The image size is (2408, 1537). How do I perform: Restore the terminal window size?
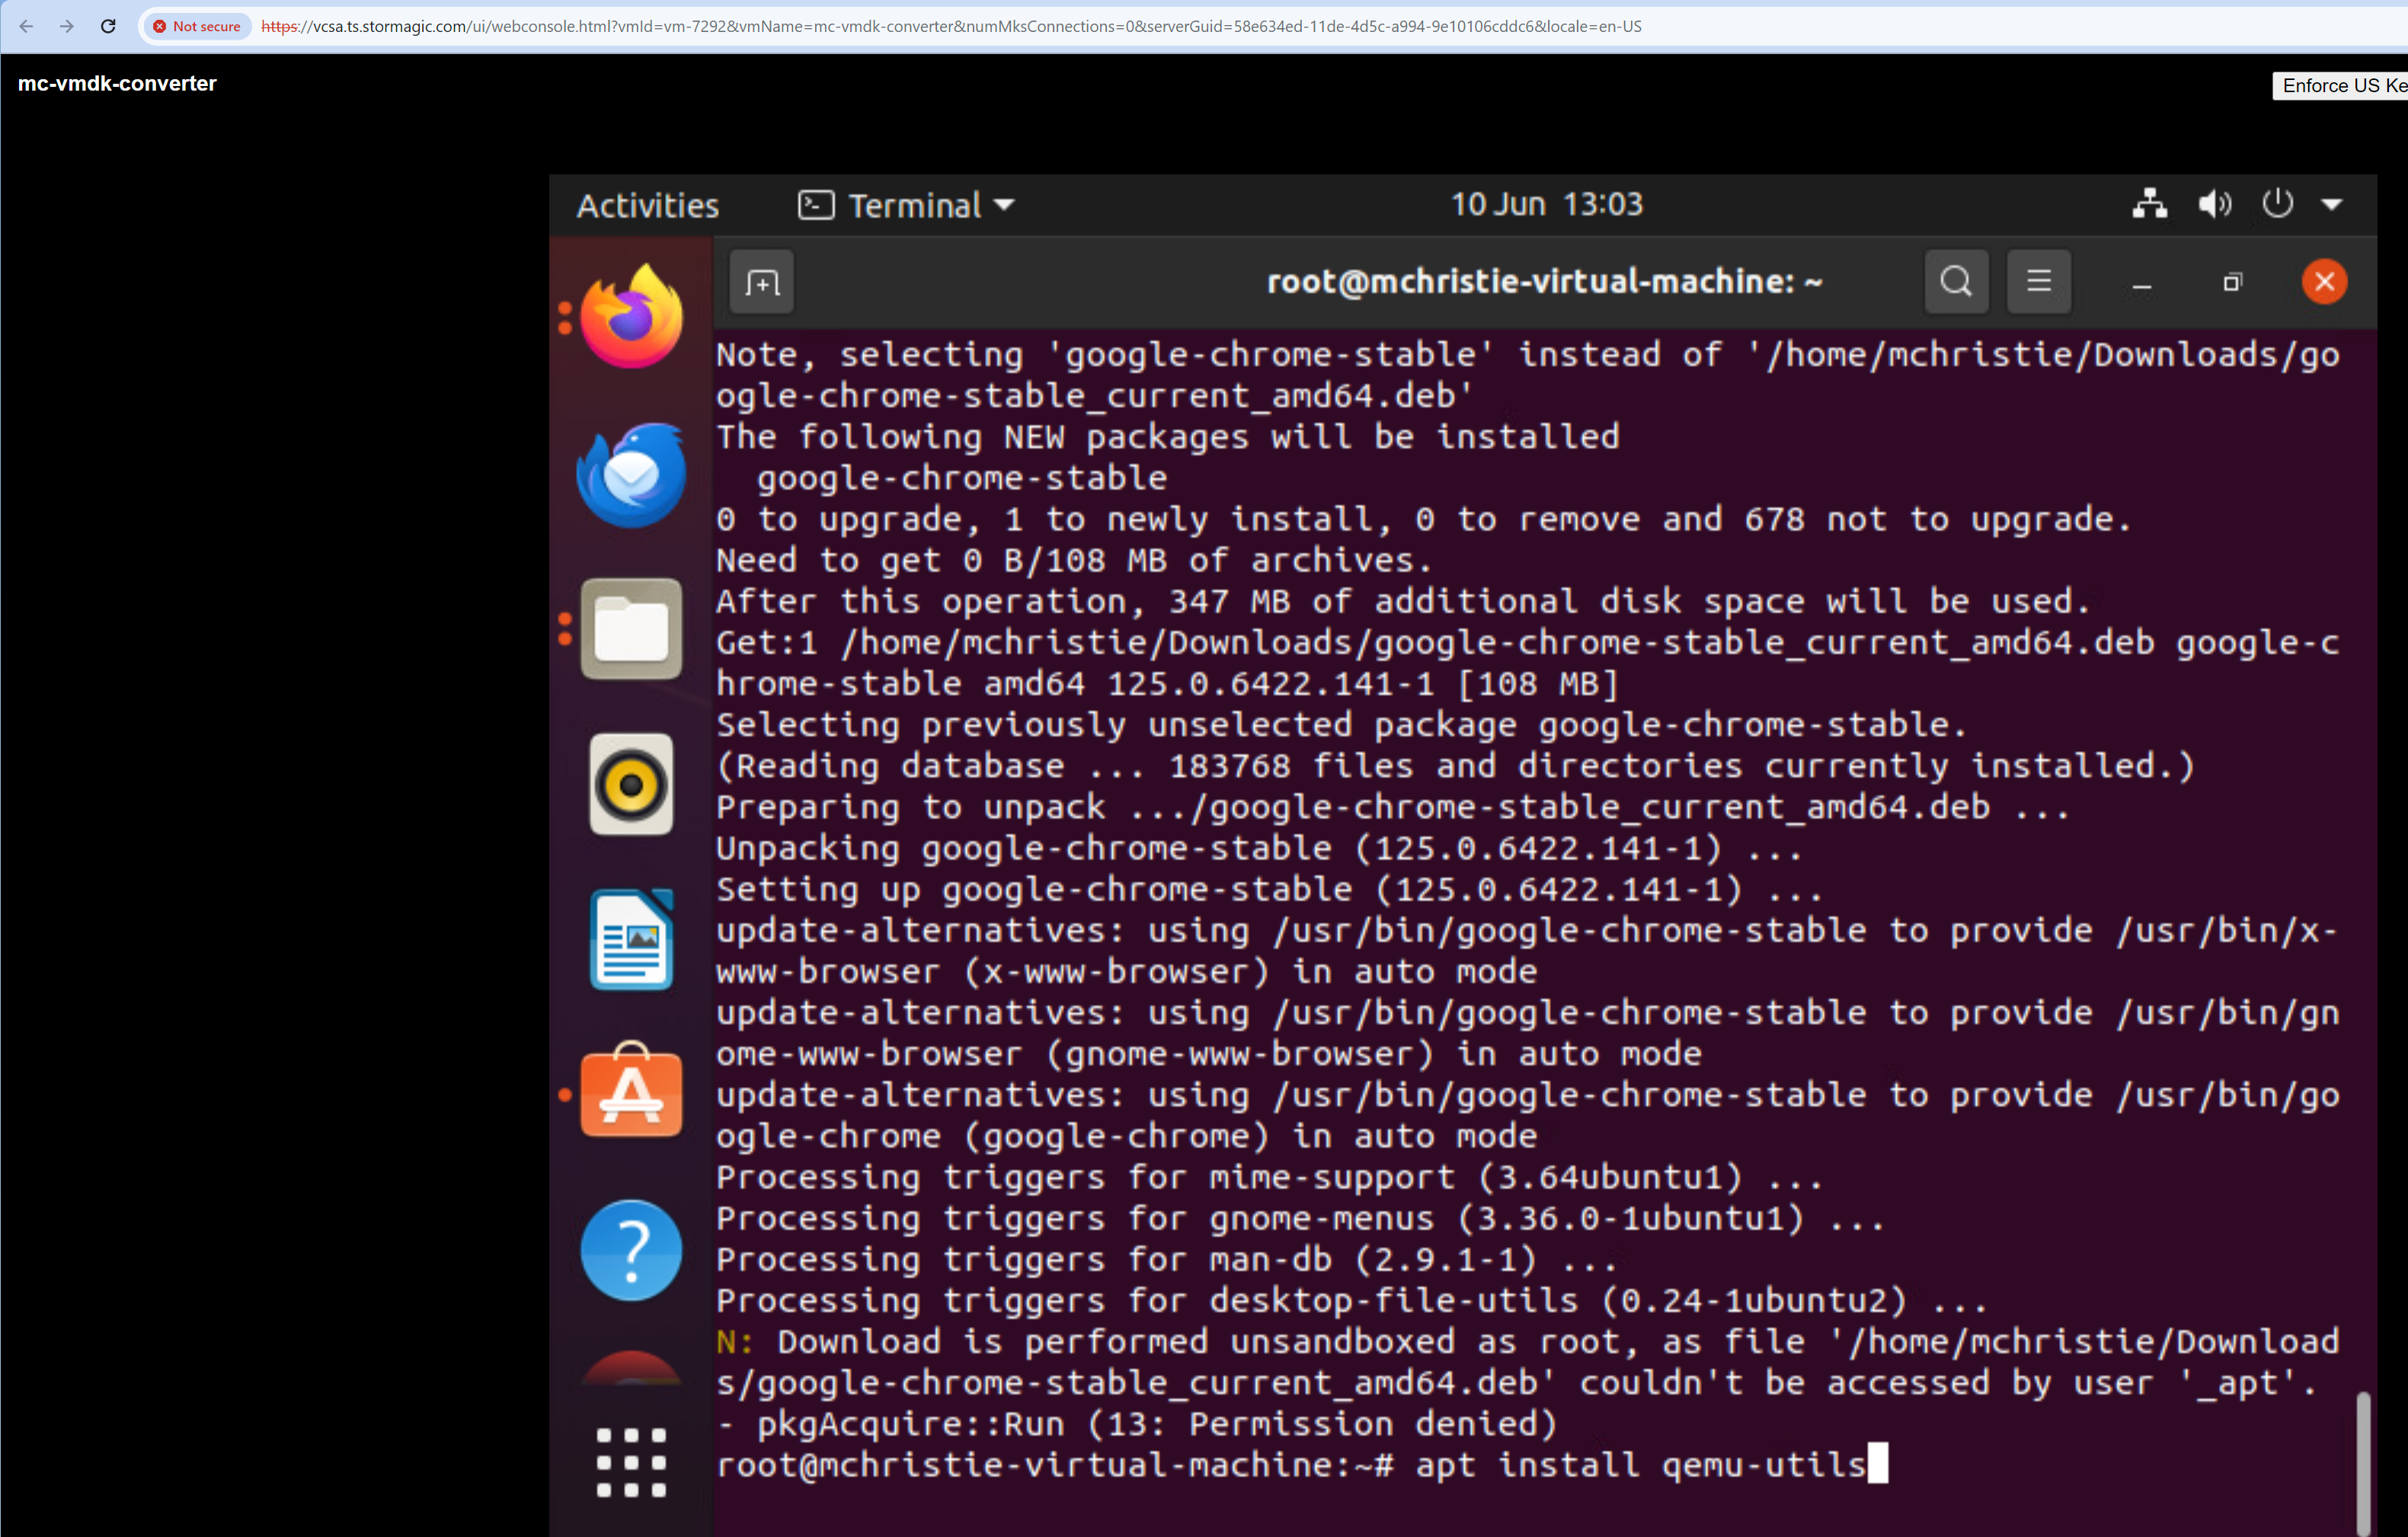point(2232,283)
